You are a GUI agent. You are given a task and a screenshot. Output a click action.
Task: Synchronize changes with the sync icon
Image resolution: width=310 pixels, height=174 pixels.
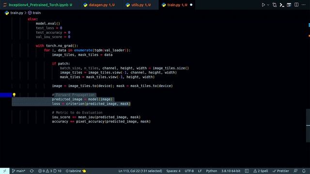click(31, 171)
